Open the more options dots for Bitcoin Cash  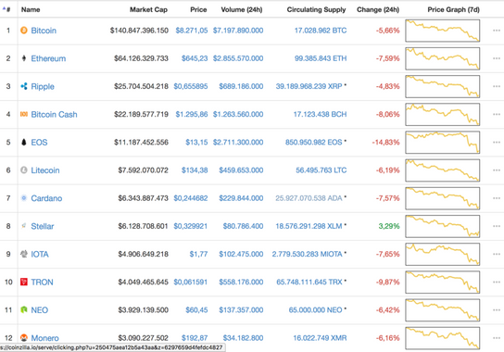tap(497, 115)
